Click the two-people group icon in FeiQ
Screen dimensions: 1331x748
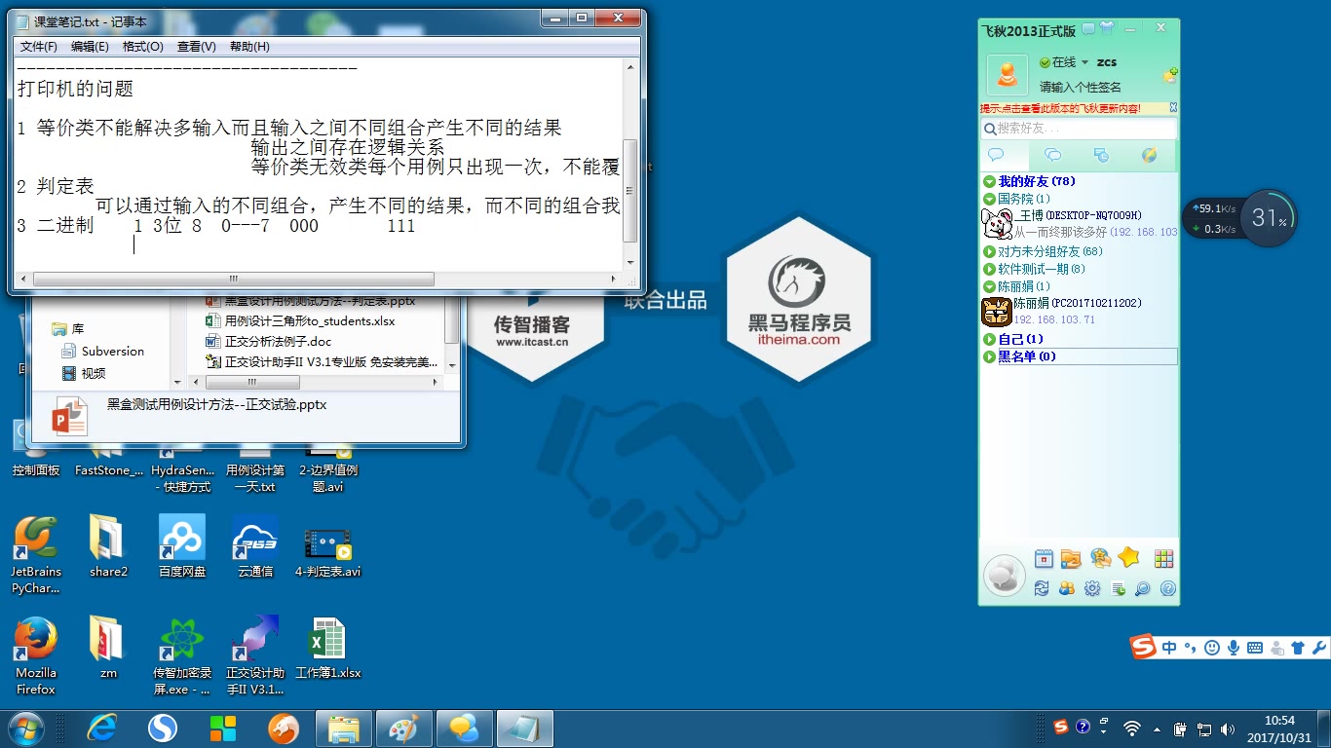[x=1067, y=588]
